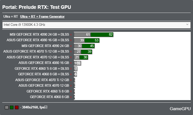Viewport: 193px width, 115px height.
Task: Click the GEFORCE RTX 4060 Ti 8 GB + DLSS label
Action: click(x=42, y=68)
